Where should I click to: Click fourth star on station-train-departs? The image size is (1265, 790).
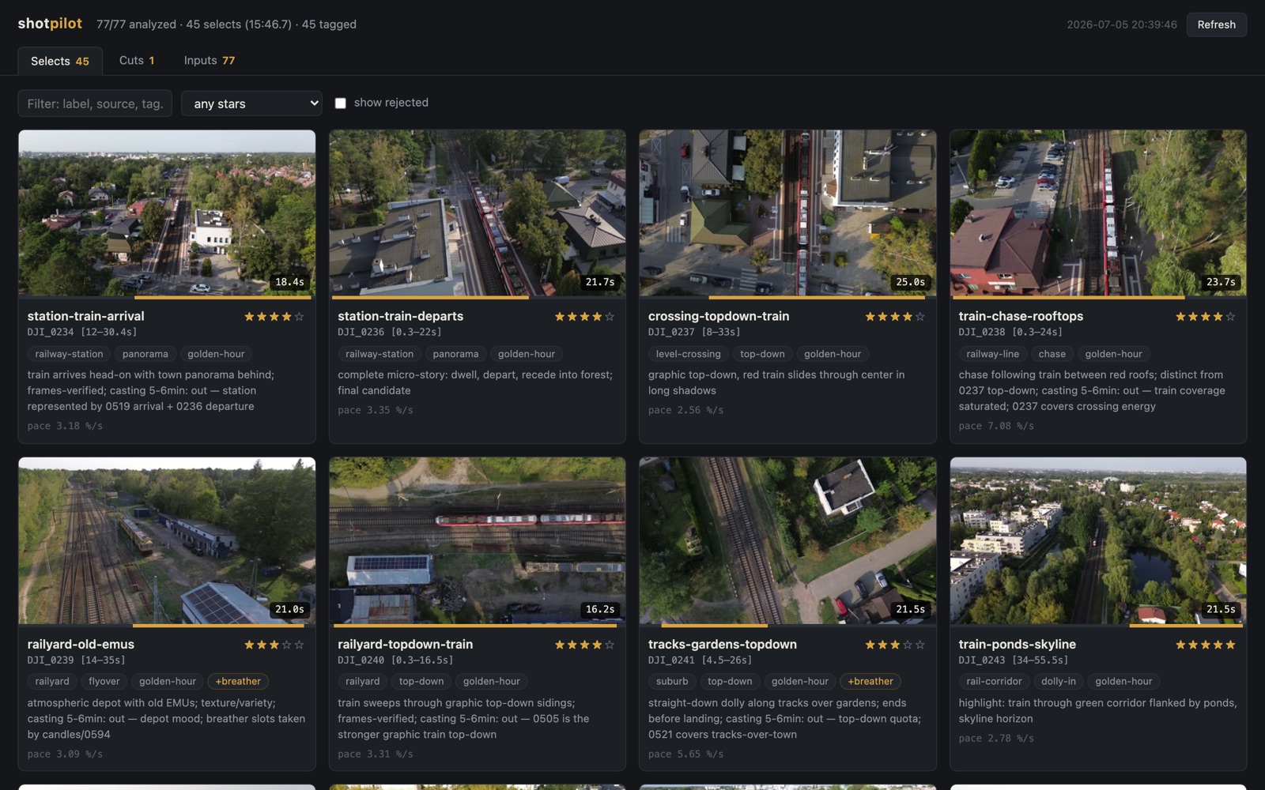pyautogui.click(x=597, y=317)
